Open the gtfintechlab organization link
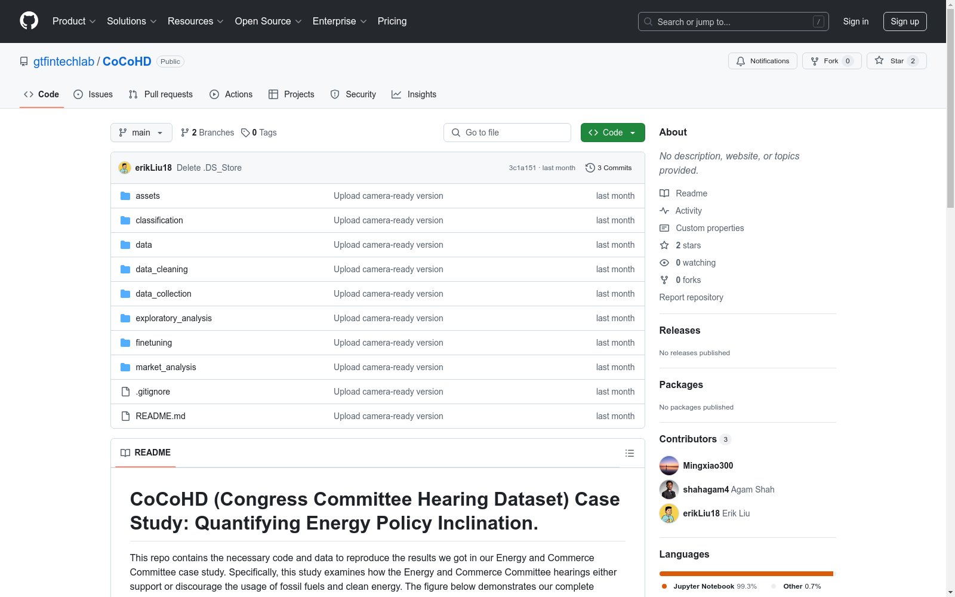The height and width of the screenshot is (597, 955). (64, 61)
